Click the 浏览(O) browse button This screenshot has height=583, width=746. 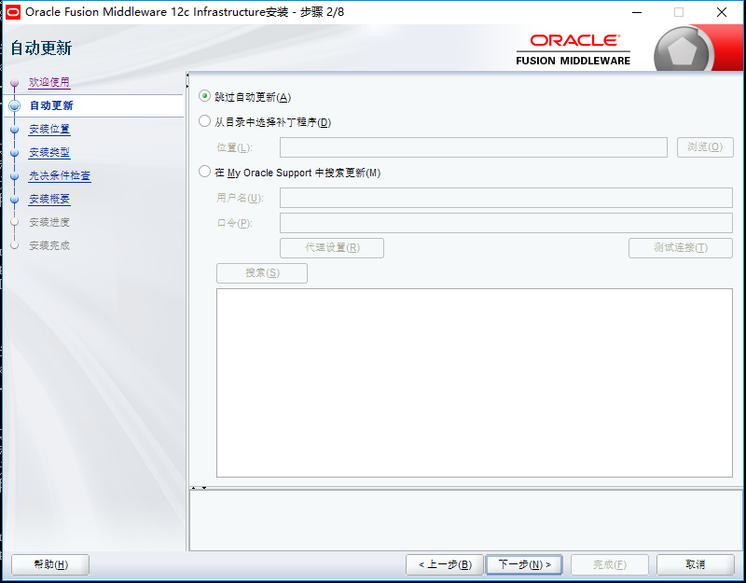click(x=705, y=147)
